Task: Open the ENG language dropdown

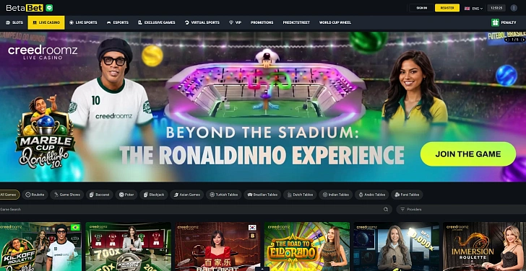Action: pyautogui.click(x=473, y=8)
